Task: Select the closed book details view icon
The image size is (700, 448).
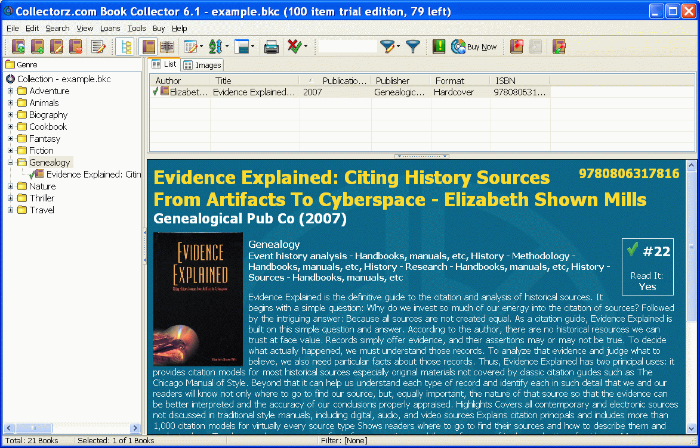Action: (x=149, y=47)
